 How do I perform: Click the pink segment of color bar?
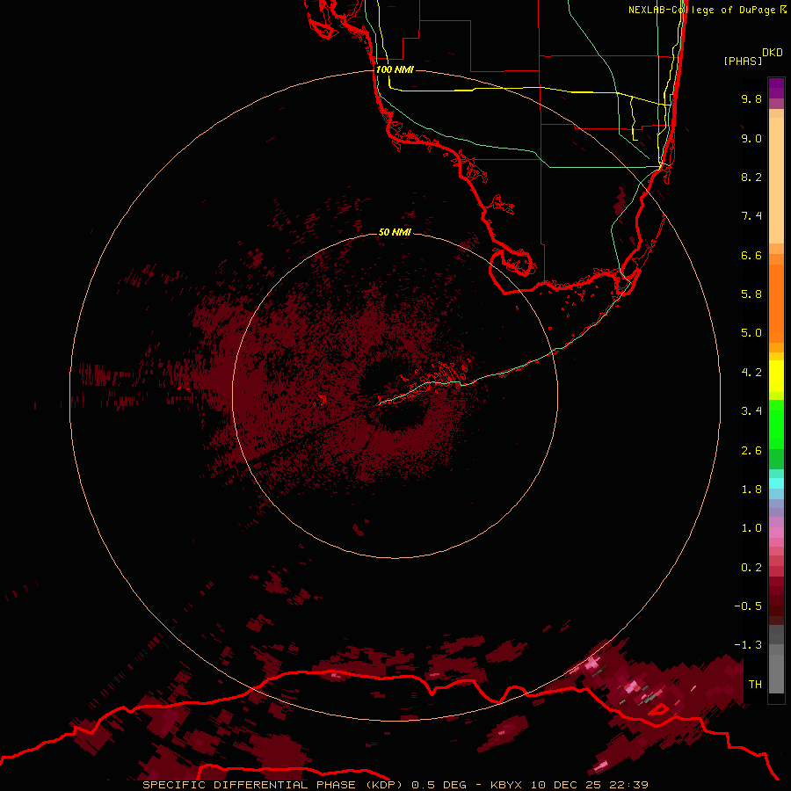tap(776, 533)
